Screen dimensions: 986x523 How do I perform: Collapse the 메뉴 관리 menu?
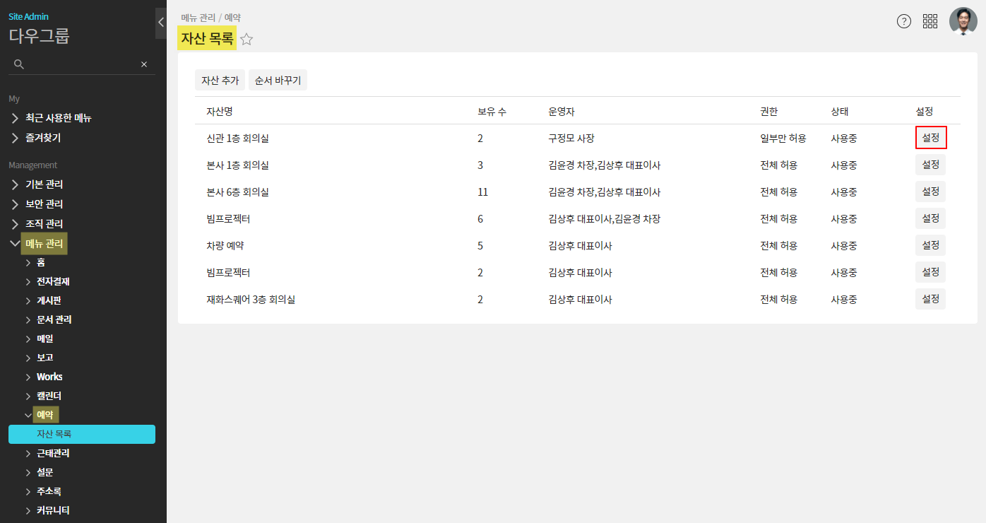coord(44,244)
